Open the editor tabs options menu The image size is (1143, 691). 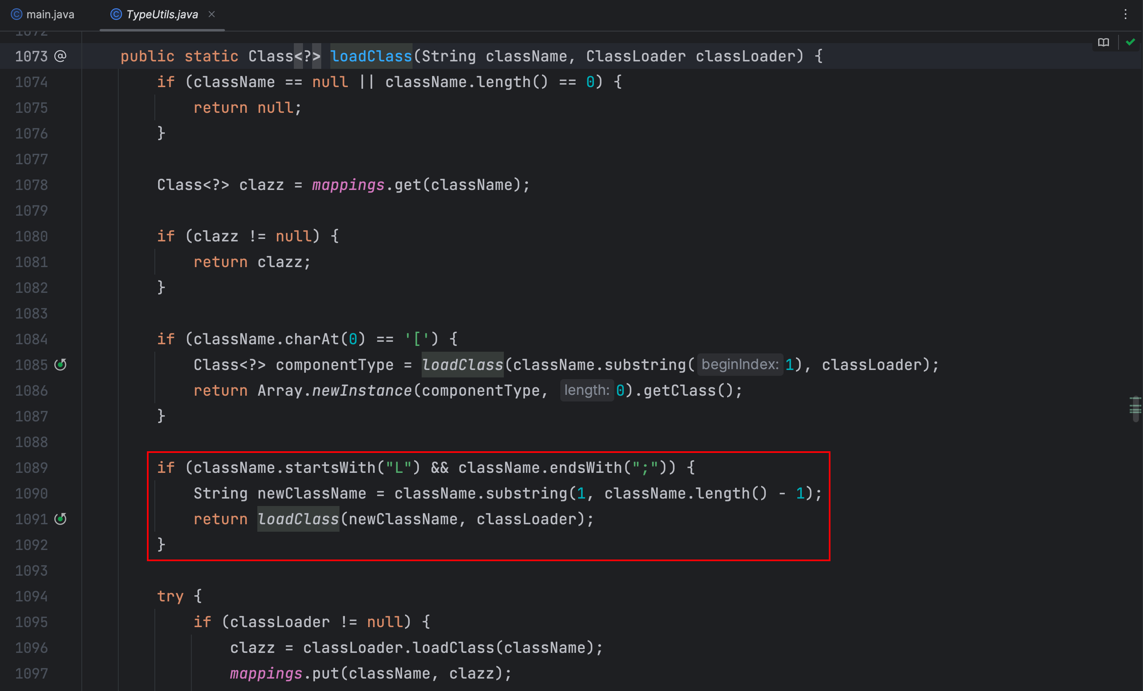1126,15
